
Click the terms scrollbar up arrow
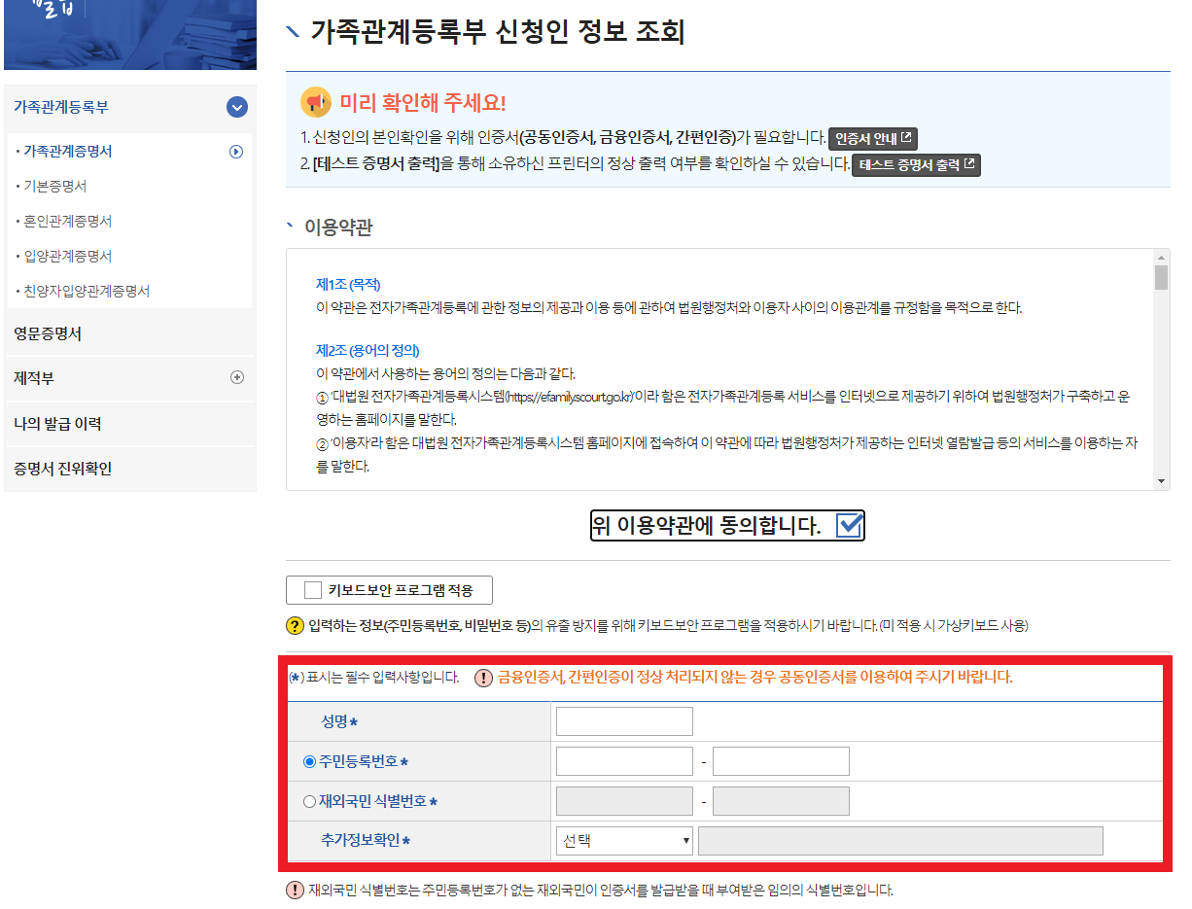[x=1161, y=257]
